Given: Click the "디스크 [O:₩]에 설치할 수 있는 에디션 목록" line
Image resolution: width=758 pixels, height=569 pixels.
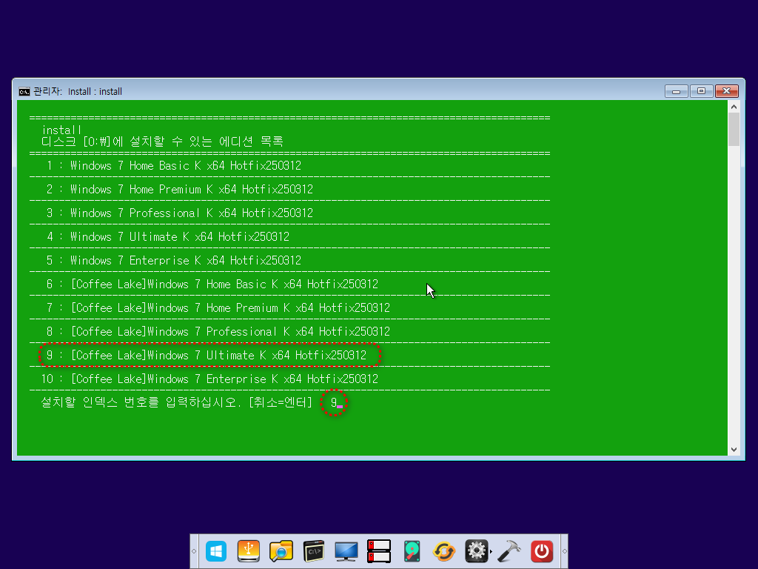Looking at the screenshot, I should coord(162,142).
